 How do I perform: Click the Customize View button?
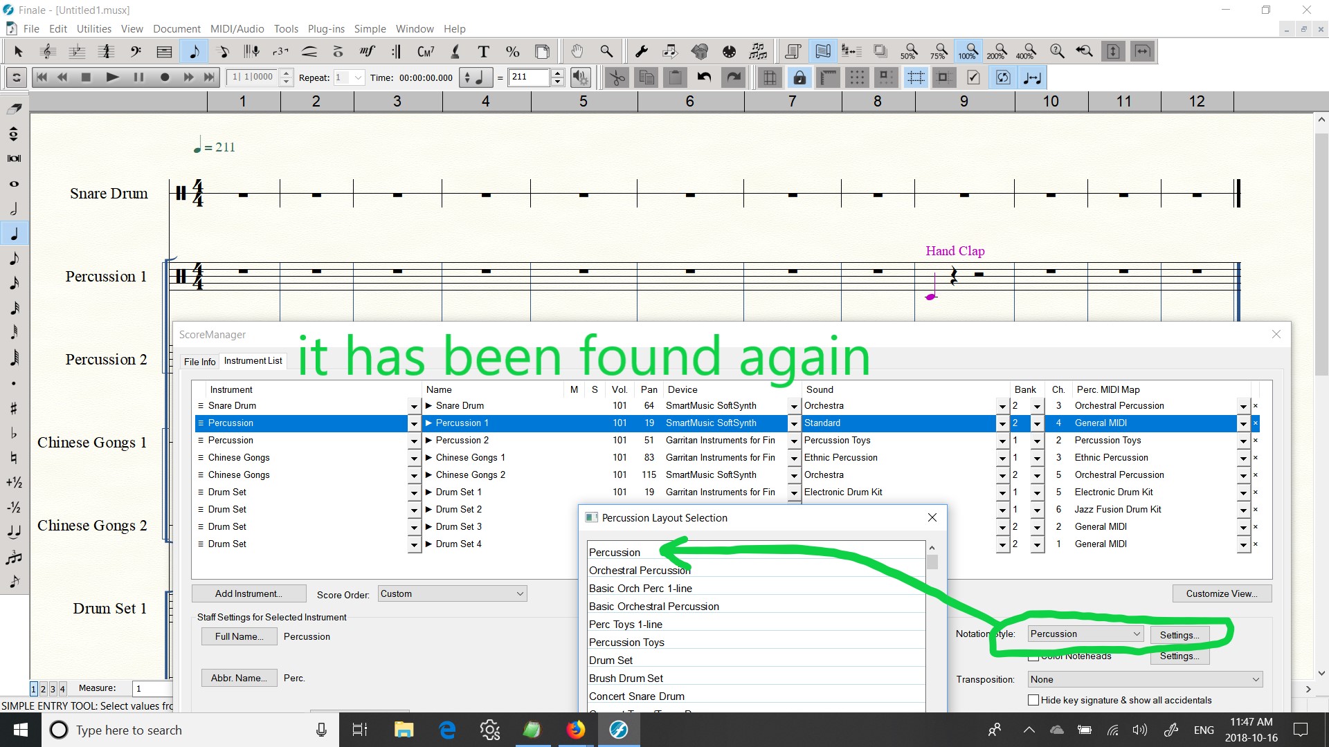point(1221,594)
